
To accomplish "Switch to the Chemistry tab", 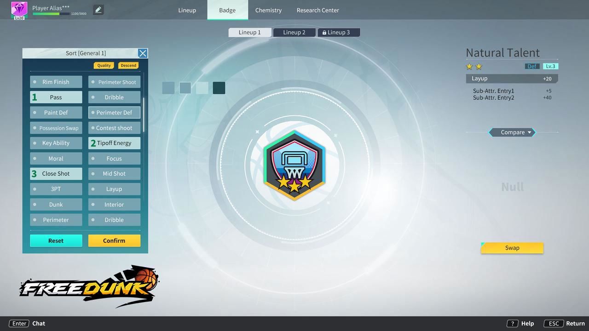I will click(268, 10).
